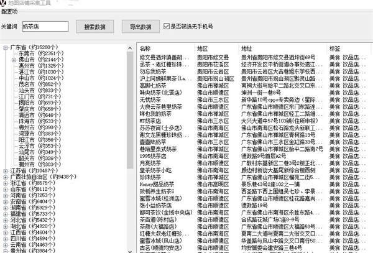This screenshot has width=373, height=253.
Task: Expand the 湖南省 tree node
Action: click(6, 208)
